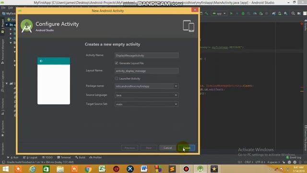
Task: Click the tool windows toggle icon at bottom-left
Action: pyautogui.click(x=3, y=162)
